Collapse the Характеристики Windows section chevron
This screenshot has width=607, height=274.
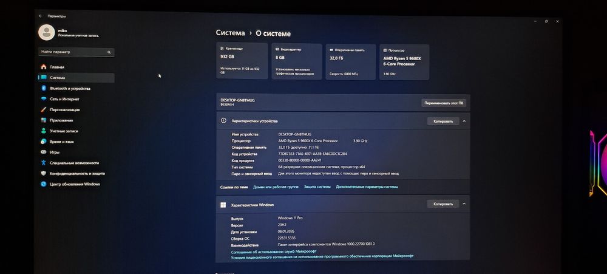click(x=464, y=204)
